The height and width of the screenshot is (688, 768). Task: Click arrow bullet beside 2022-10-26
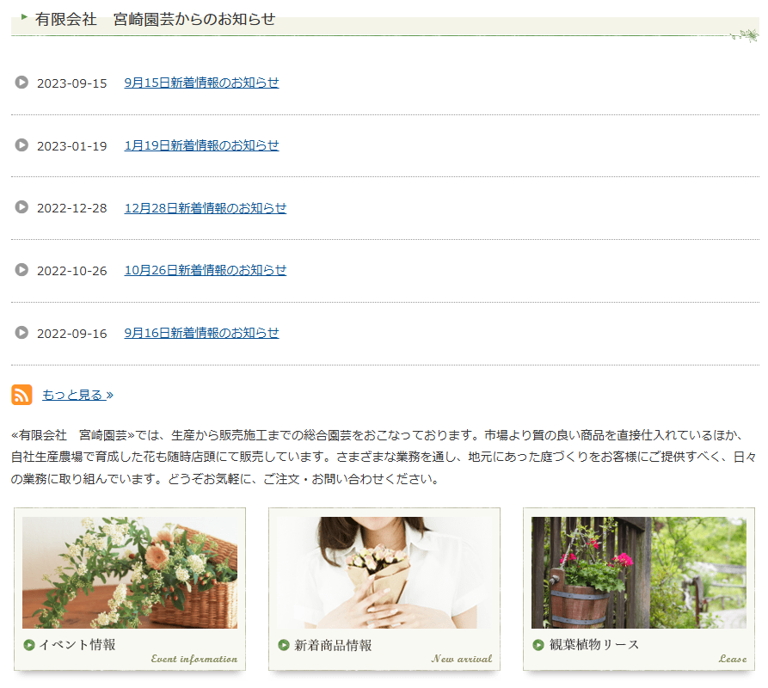pos(22,270)
